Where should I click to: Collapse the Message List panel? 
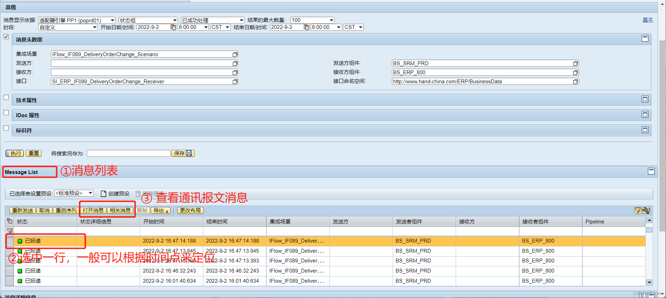click(x=651, y=171)
